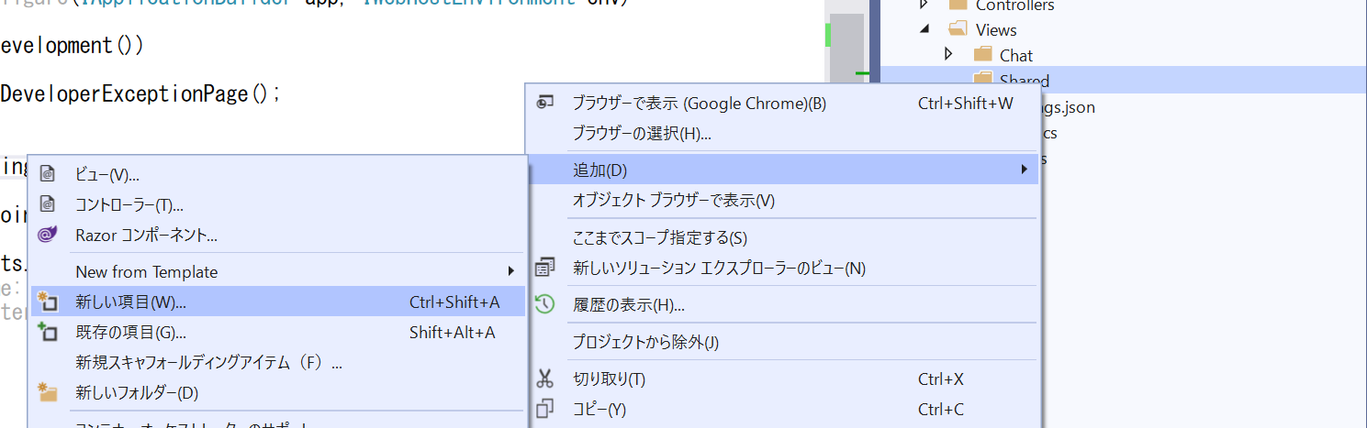Image resolution: width=1367 pixels, height=428 pixels.
Task: Select the Chat folder in tree
Action: (x=1016, y=56)
